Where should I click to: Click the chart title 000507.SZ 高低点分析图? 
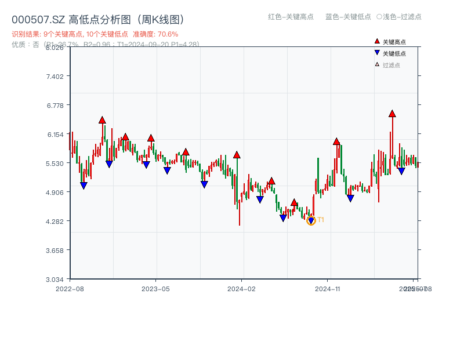click(98, 20)
